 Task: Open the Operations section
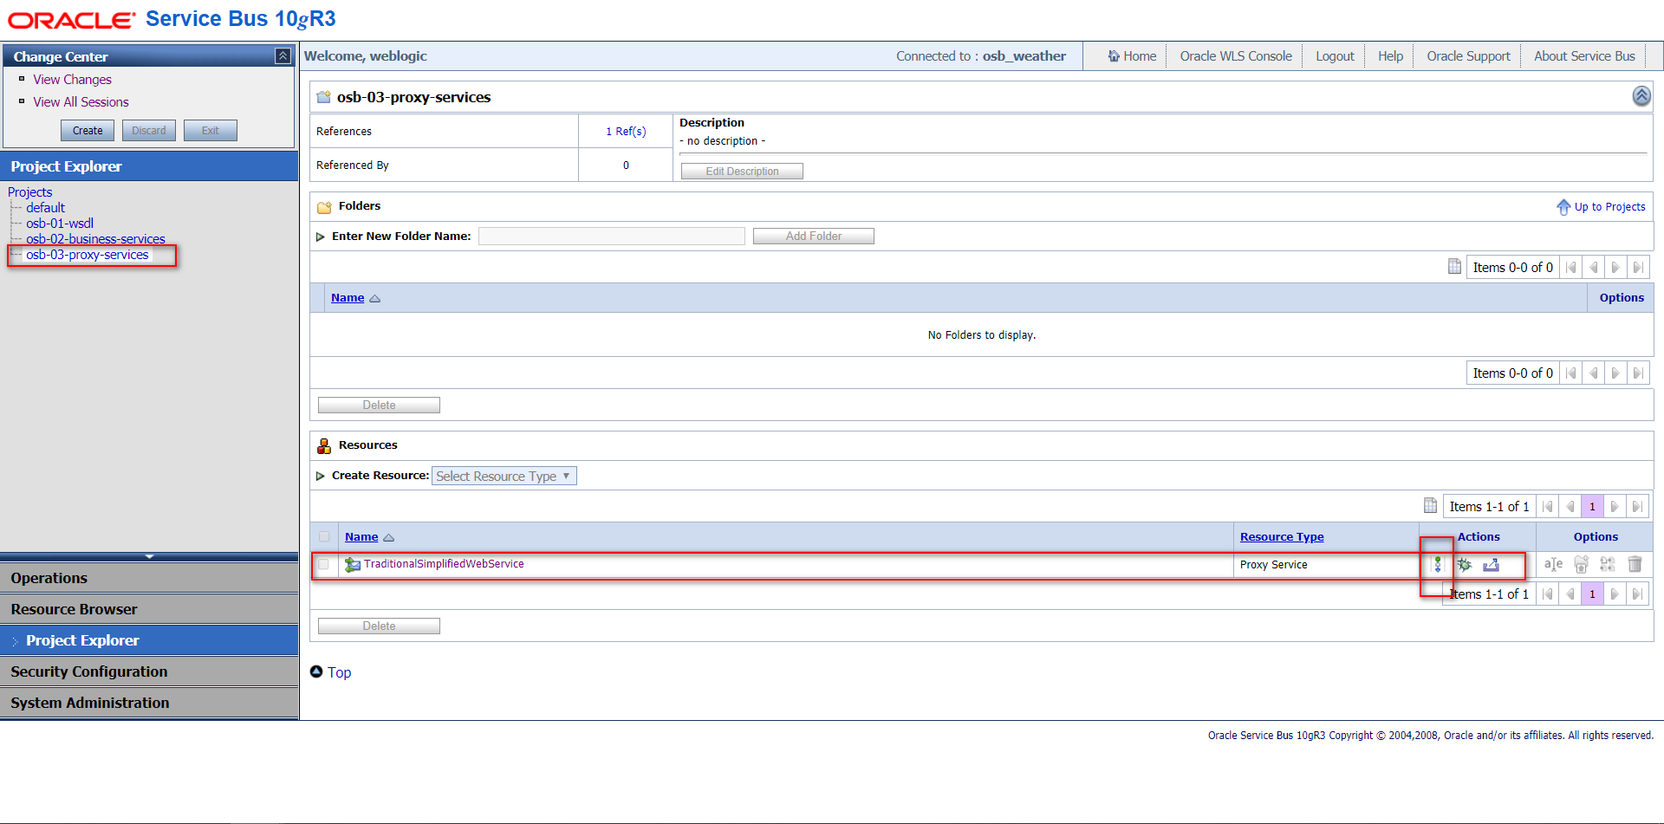click(x=149, y=578)
